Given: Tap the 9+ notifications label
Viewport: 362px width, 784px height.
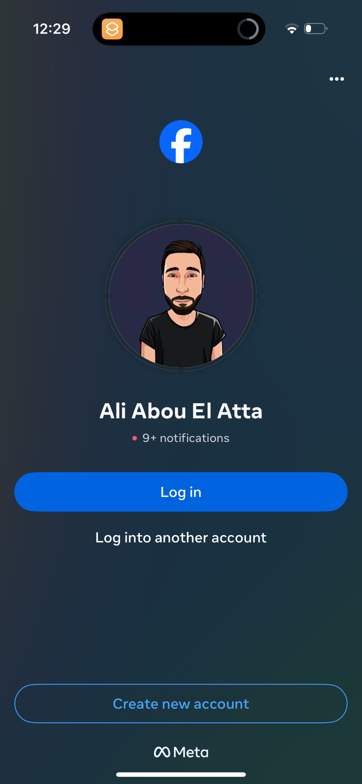Looking at the screenshot, I should click(x=186, y=438).
